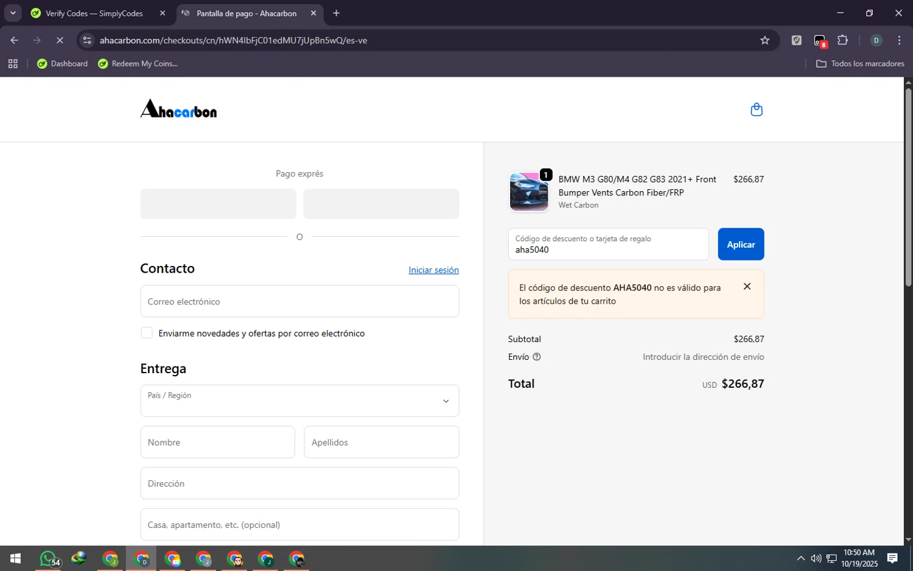
Task: Dismiss the invalid discount code message
Action: point(747,287)
